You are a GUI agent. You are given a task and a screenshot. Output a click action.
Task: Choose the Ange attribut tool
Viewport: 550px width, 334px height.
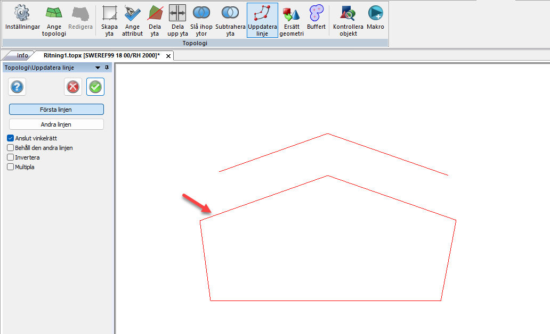coord(132,21)
